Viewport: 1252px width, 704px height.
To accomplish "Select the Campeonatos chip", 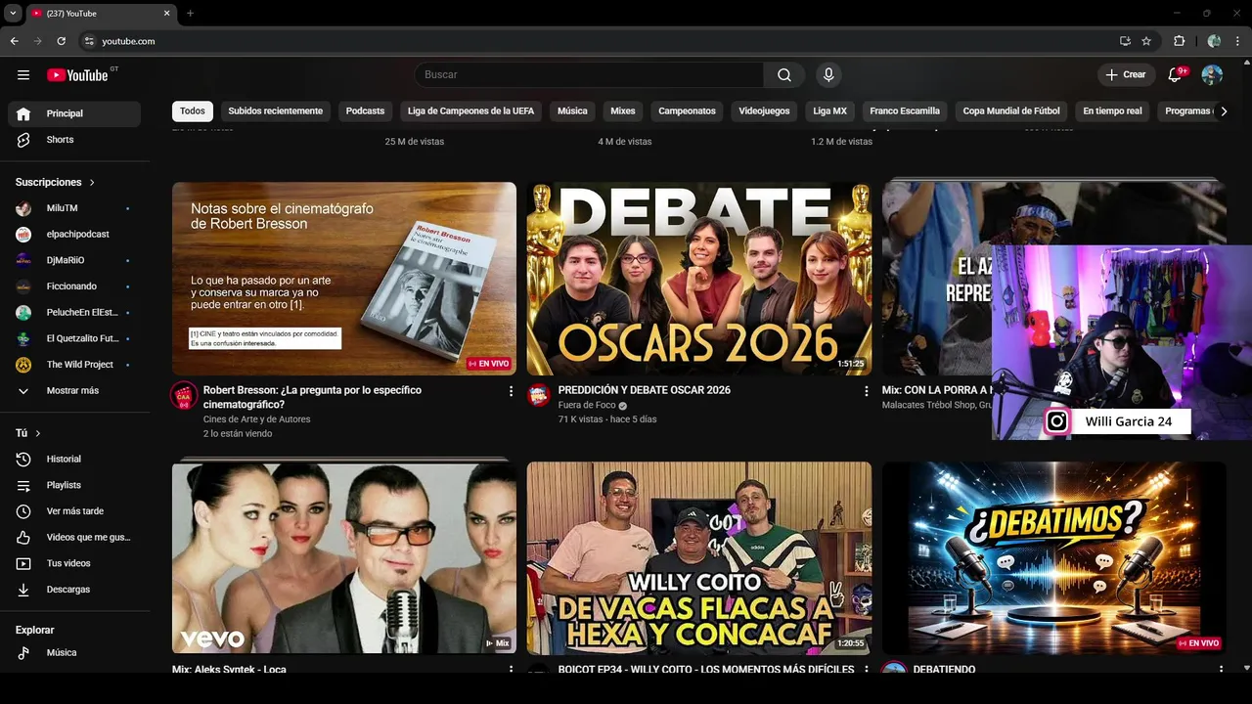I will 687,111.
